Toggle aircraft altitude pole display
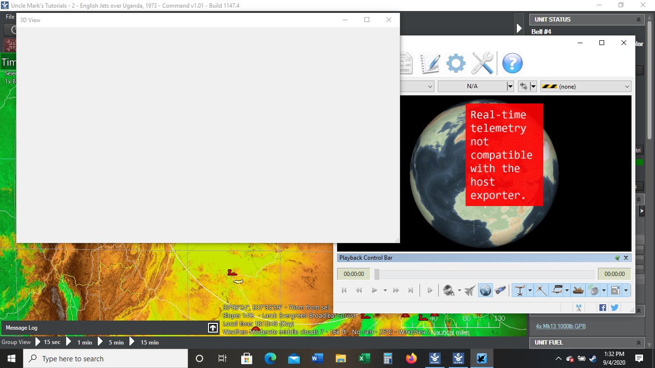The width and height of the screenshot is (655, 368). 520,290
